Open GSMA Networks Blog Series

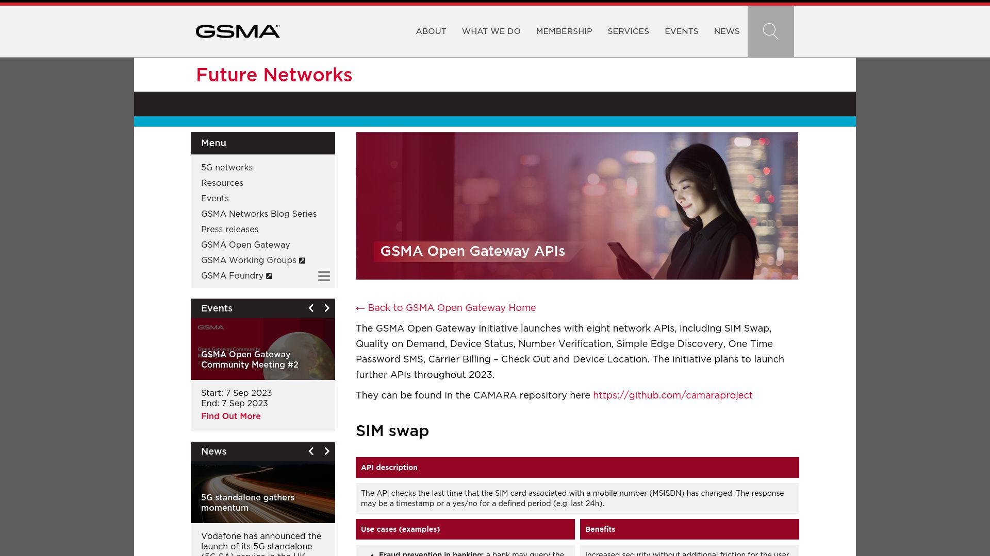click(259, 214)
